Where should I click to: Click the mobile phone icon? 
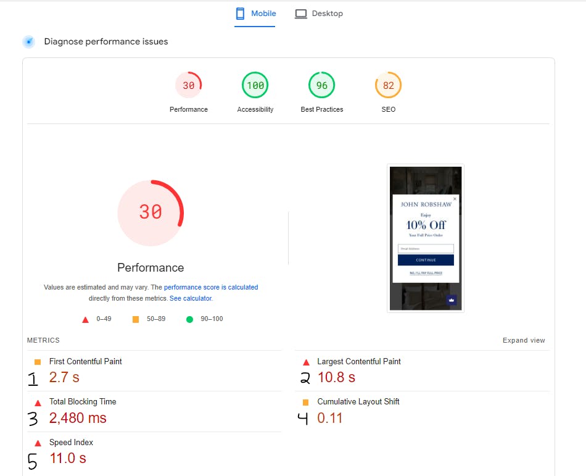pos(240,14)
